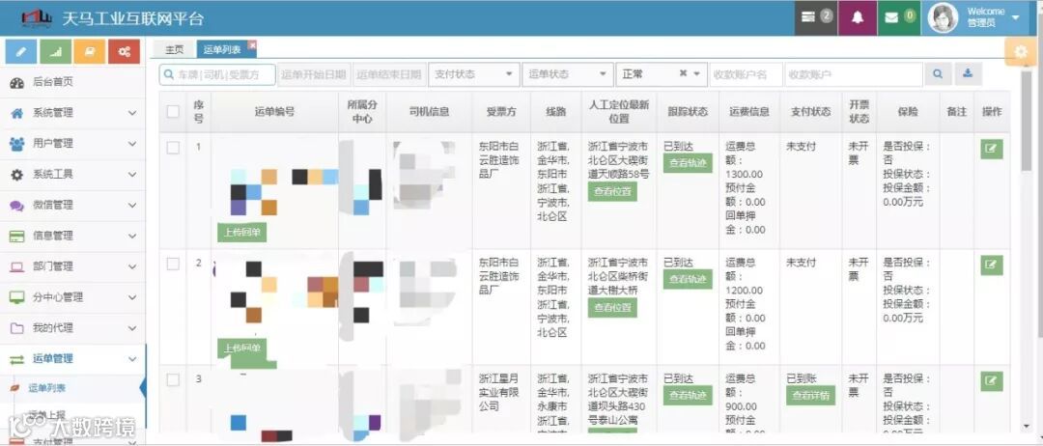Click the edit icon in row 2
Viewport: 1043px width, 446px height.
tap(992, 265)
